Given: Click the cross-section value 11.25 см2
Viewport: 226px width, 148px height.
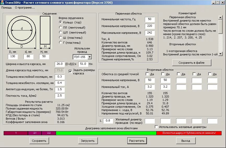Looking at the screenshot, I should click(x=63, y=105).
